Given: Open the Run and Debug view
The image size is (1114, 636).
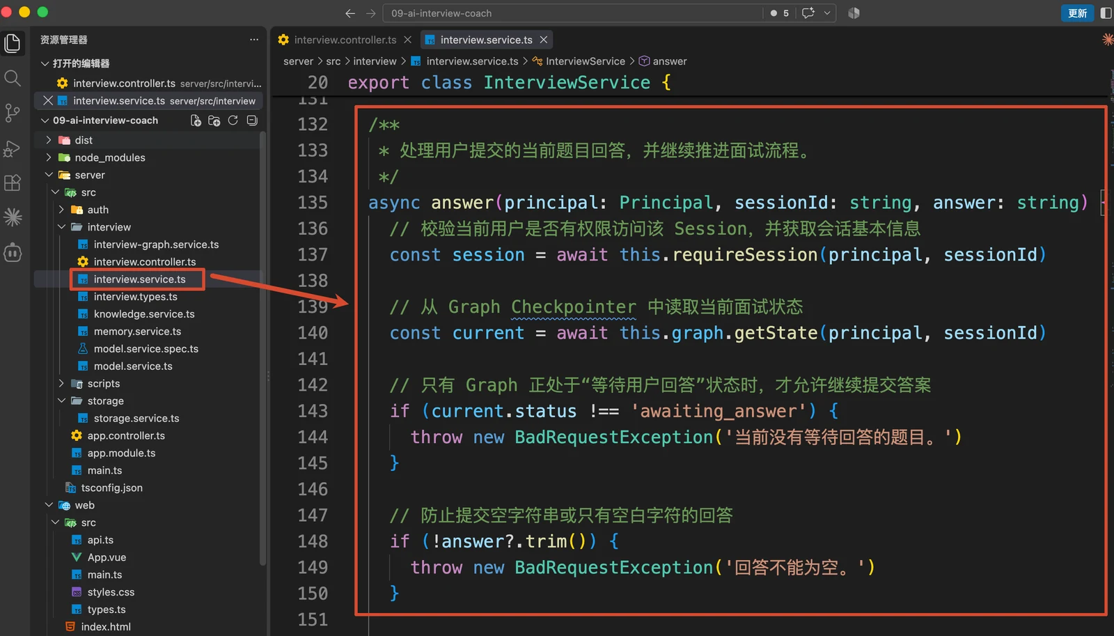Looking at the screenshot, I should tap(13, 148).
